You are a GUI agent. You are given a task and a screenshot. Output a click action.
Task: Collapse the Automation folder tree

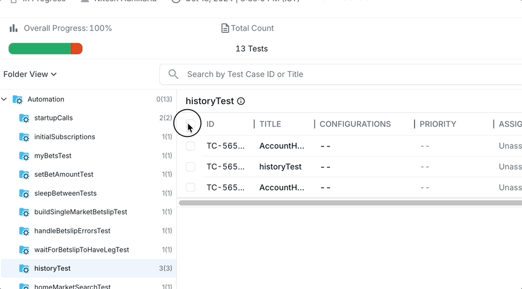4,99
